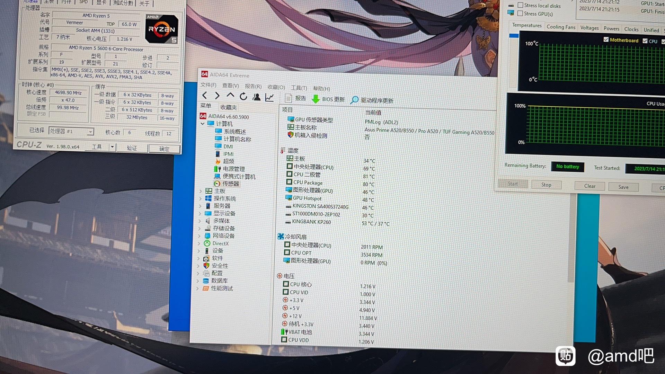Toggle CPU graph checkbox
Image resolution: width=665 pixels, height=374 pixels.
tap(645, 41)
